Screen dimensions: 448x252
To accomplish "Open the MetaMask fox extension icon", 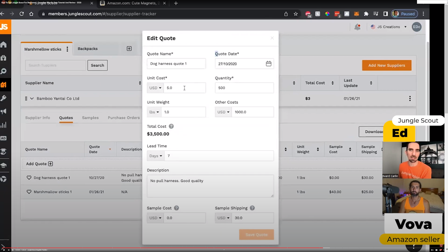I will 356,14.
